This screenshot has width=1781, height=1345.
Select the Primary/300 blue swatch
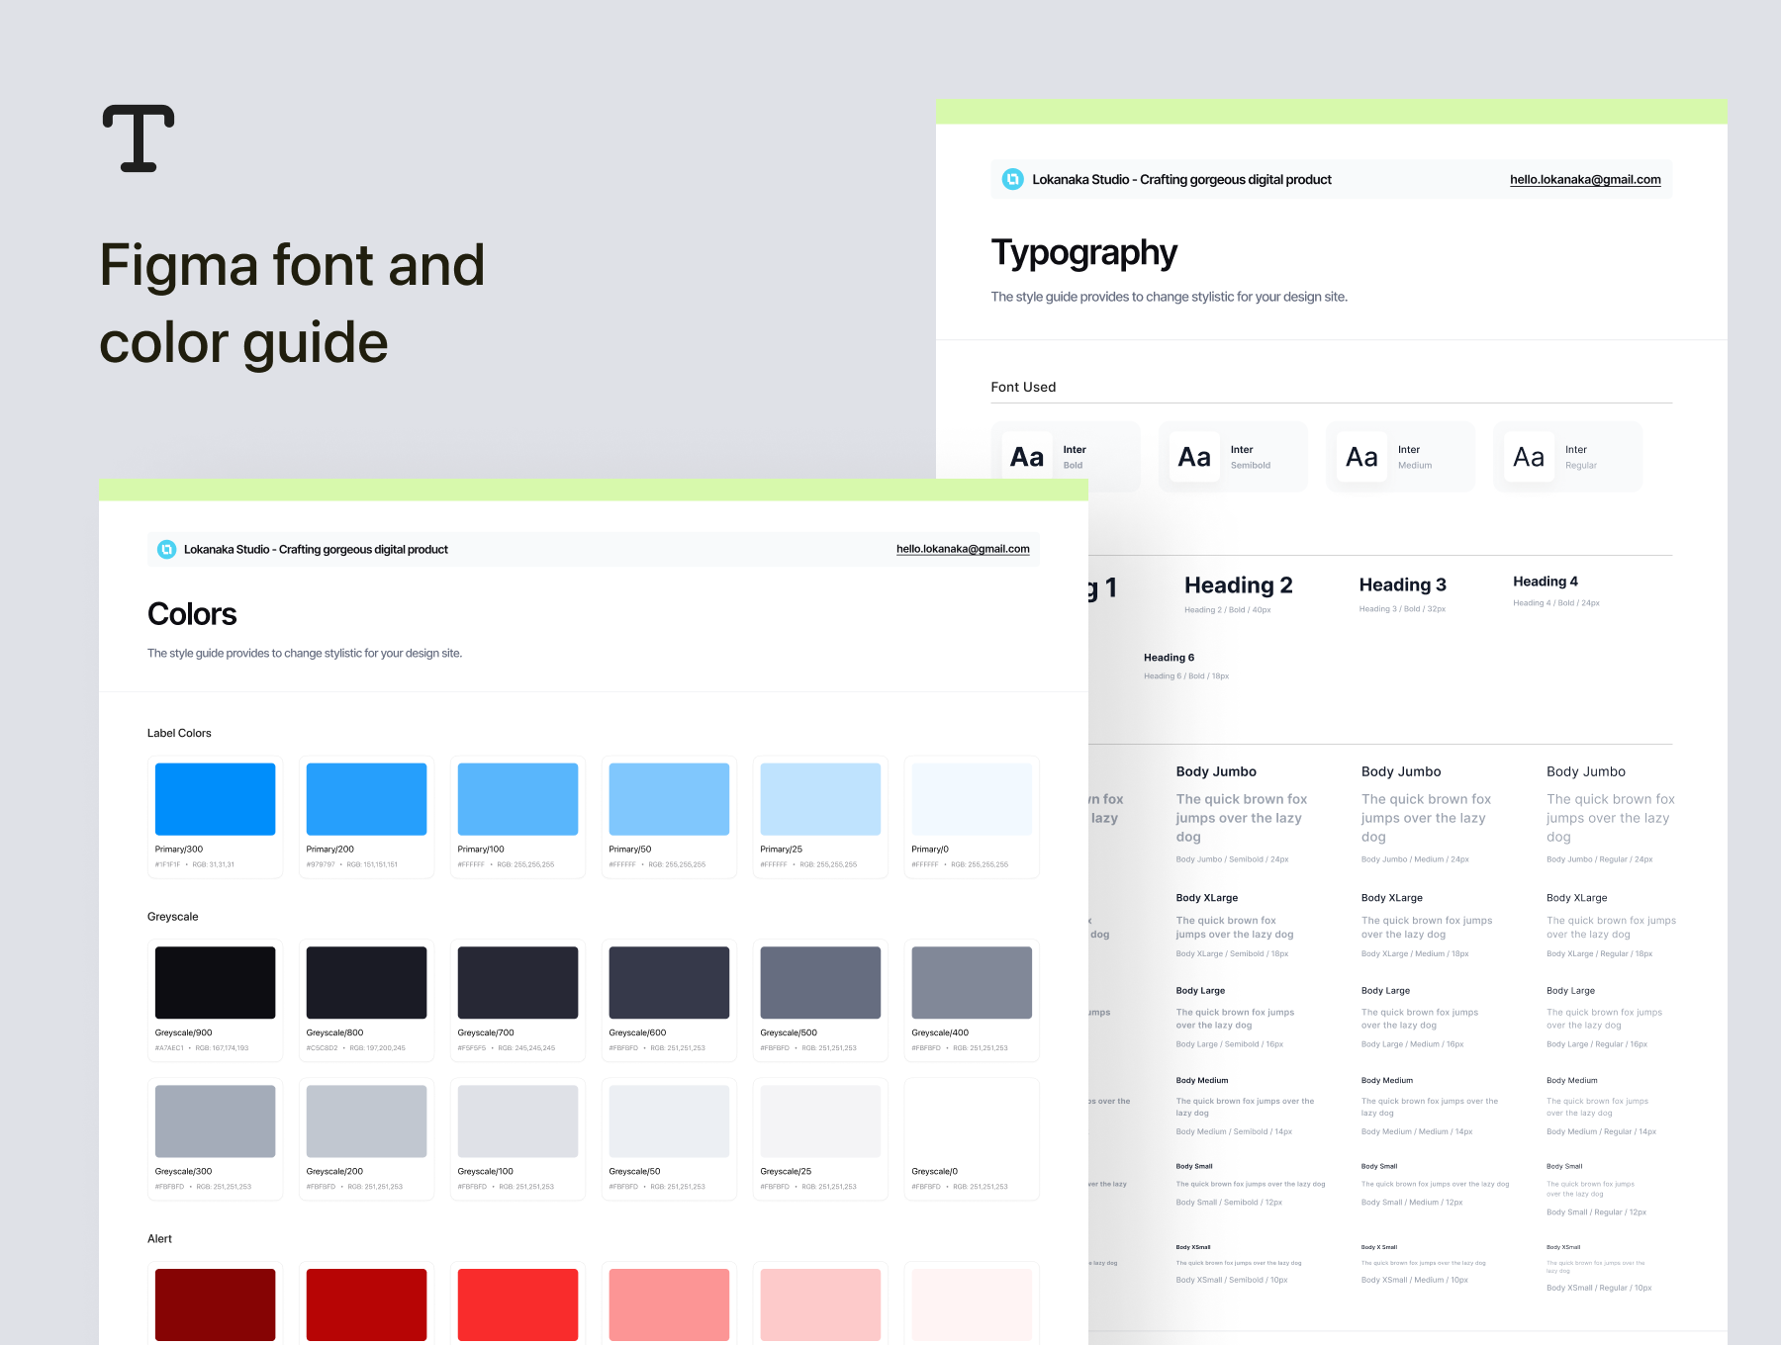coord(215,798)
